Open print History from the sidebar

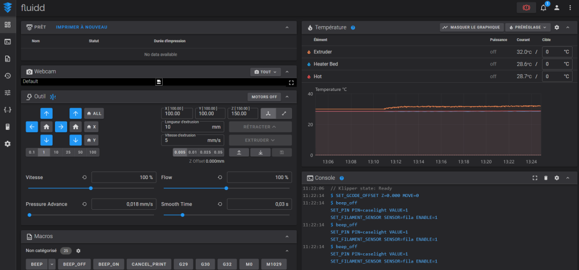(8, 76)
